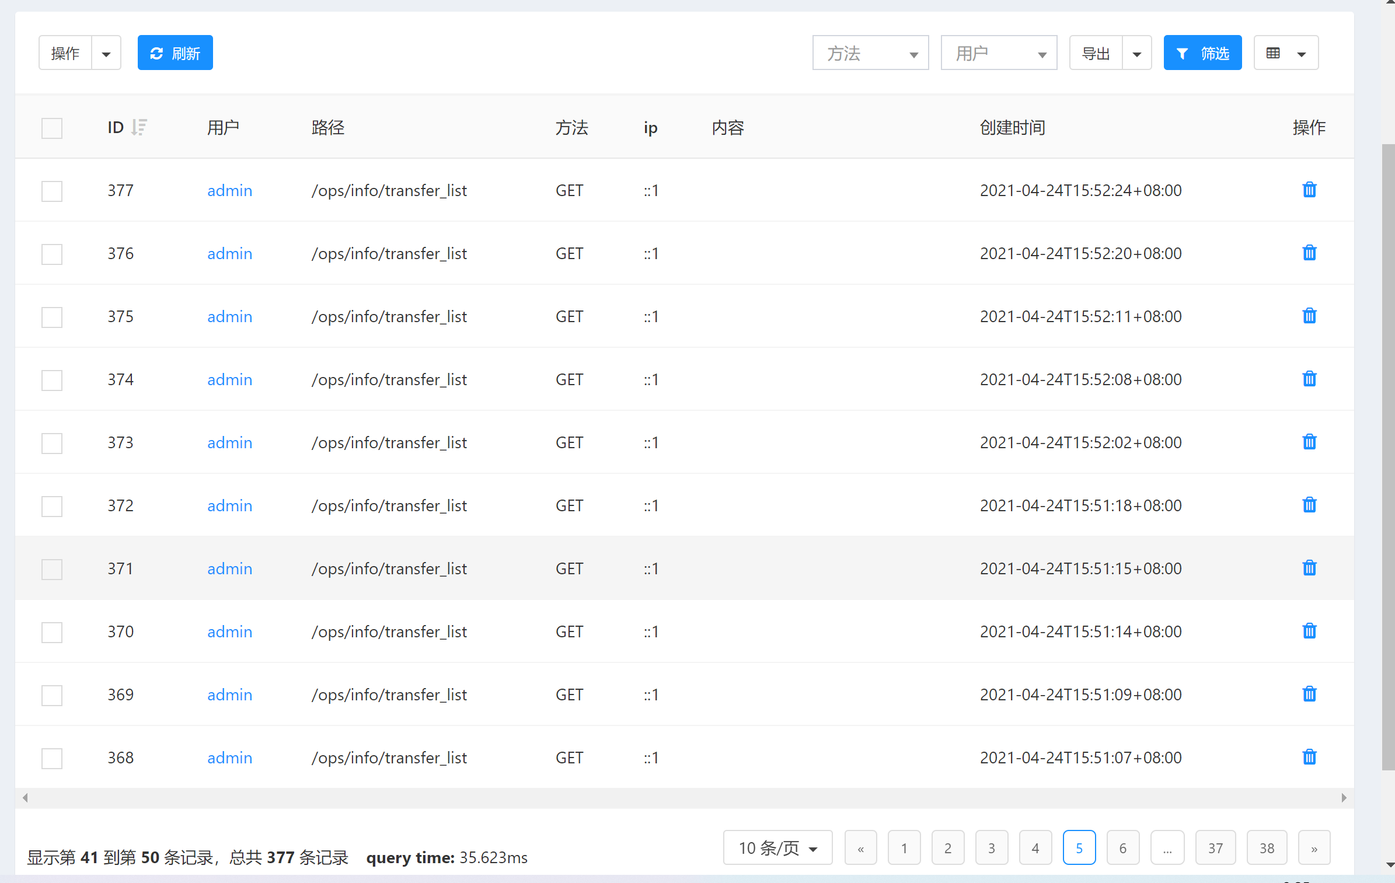
Task: Open the admin link on record 373
Action: (x=229, y=442)
